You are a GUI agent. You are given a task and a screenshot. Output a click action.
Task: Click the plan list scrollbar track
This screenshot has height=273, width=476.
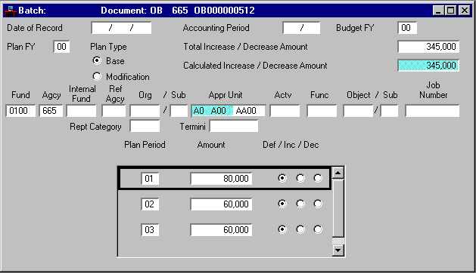coord(338,241)
